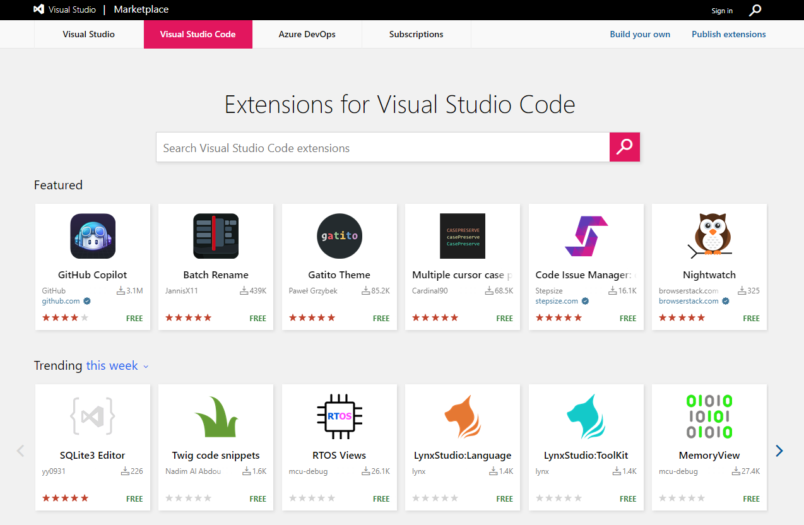Open Multiple cursor case preserve icon
Image resolution: width=804 pixels, height=525 pixels.
pos(463,236)
